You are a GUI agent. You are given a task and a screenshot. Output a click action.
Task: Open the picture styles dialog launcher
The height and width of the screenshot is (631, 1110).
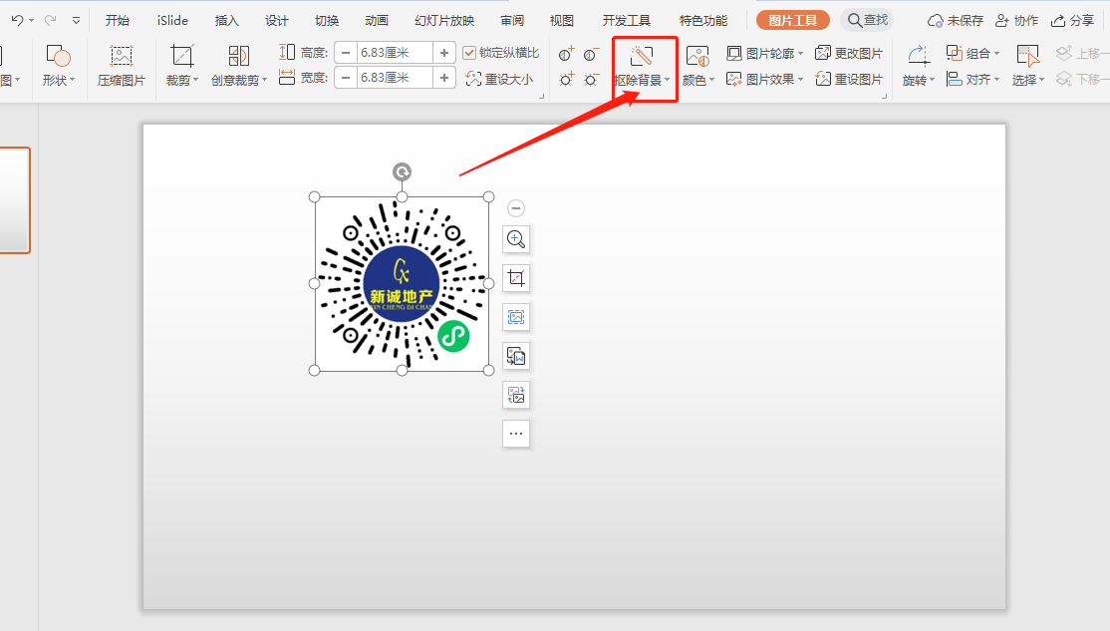click(884, 96)
